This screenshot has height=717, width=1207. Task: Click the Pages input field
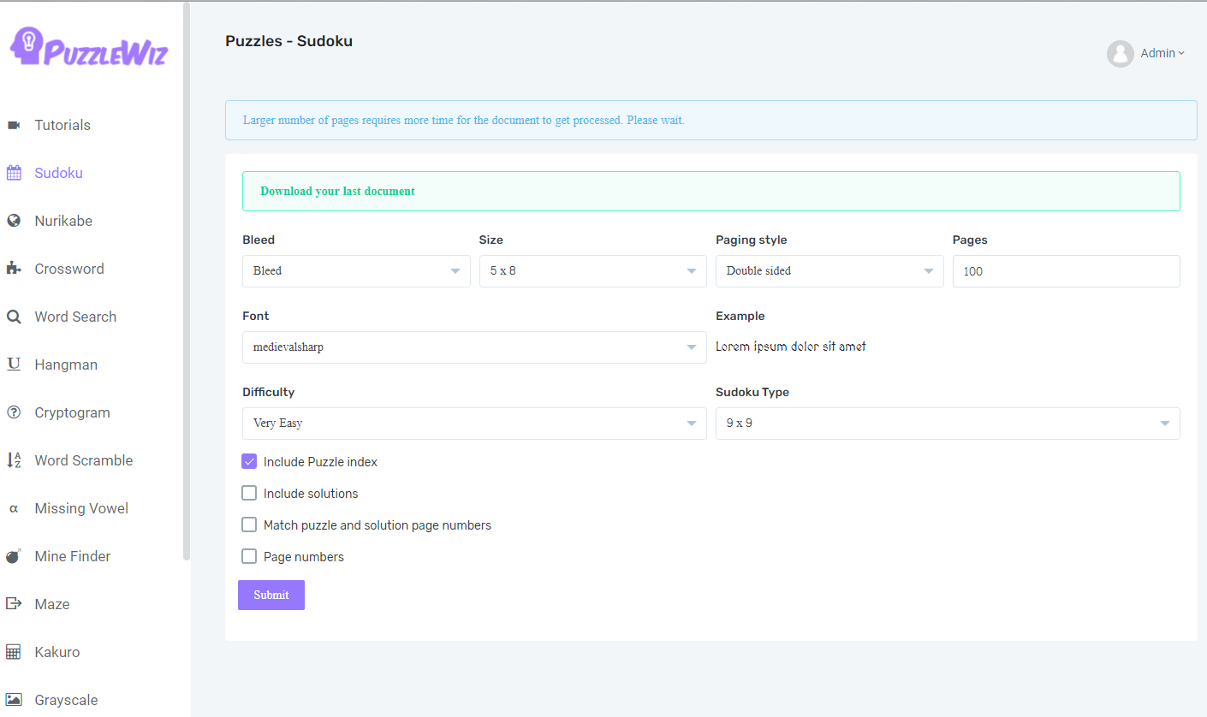[x=1067, y=271]
